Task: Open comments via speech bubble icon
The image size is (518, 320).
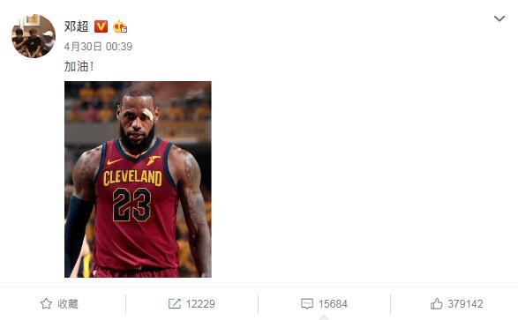Action: click(x=307, y=303)
